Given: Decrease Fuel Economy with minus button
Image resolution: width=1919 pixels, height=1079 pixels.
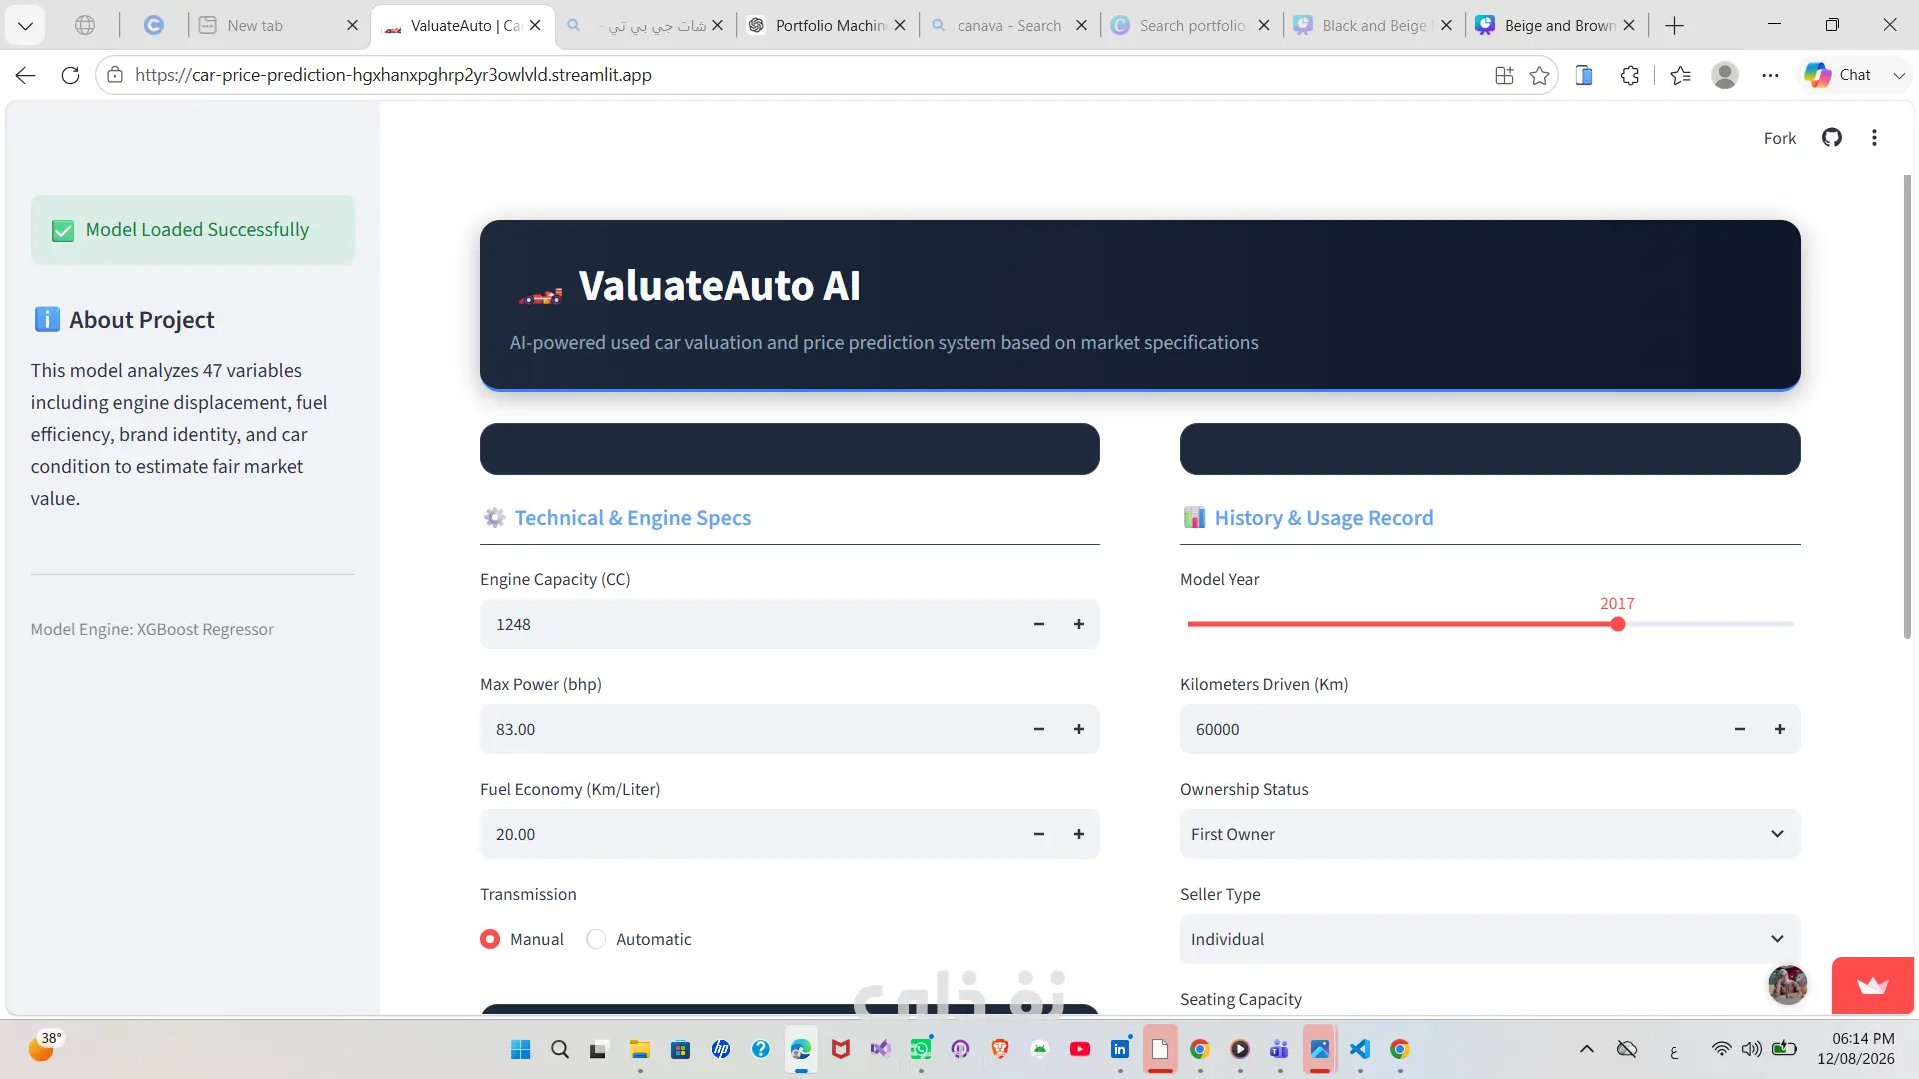Looking at the screenshot, I should click(1039, 834).
